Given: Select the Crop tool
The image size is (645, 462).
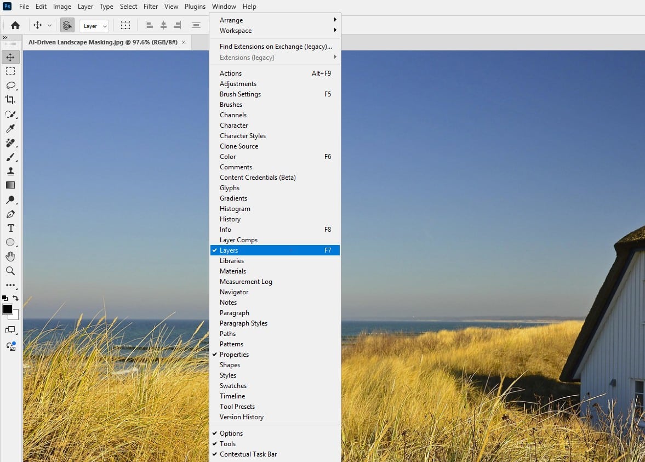Looking at the screenshot, I should point(10,100).
